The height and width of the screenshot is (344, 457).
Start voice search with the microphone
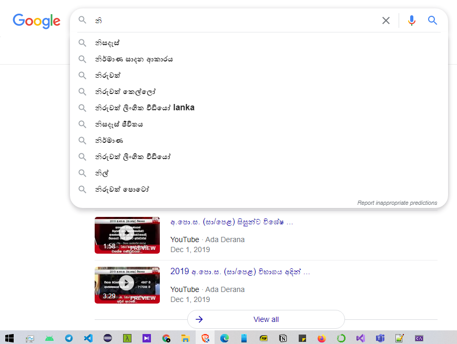412,20
